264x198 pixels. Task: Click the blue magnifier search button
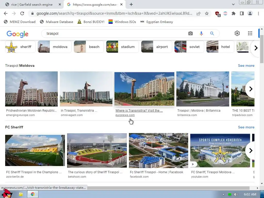click(x=212, y=34)
